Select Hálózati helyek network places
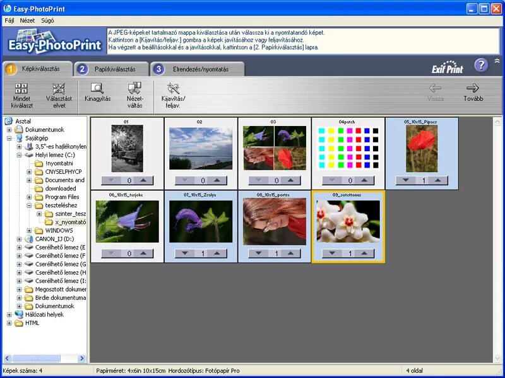 (44, 314)
